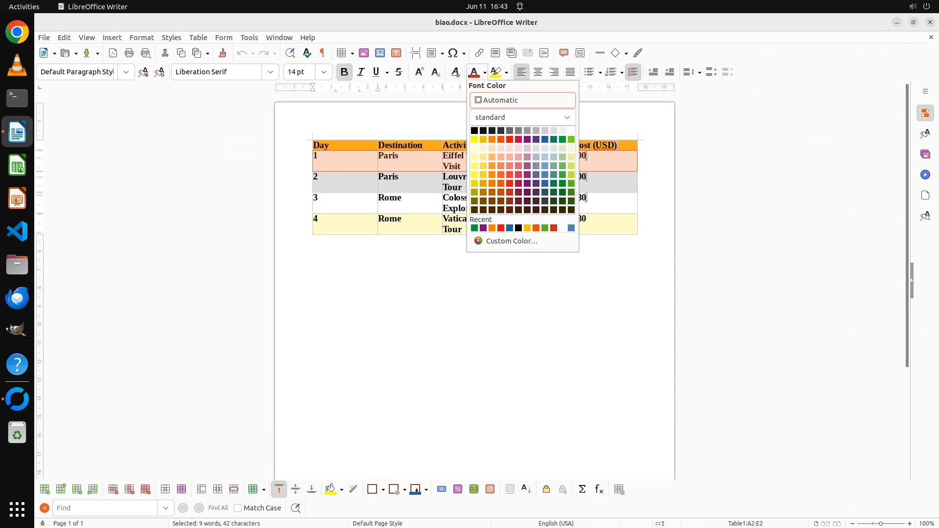Screen dimensions: 939x528
Task: Open the sidebar Navigator compass icon
Action: coord(925,175)
